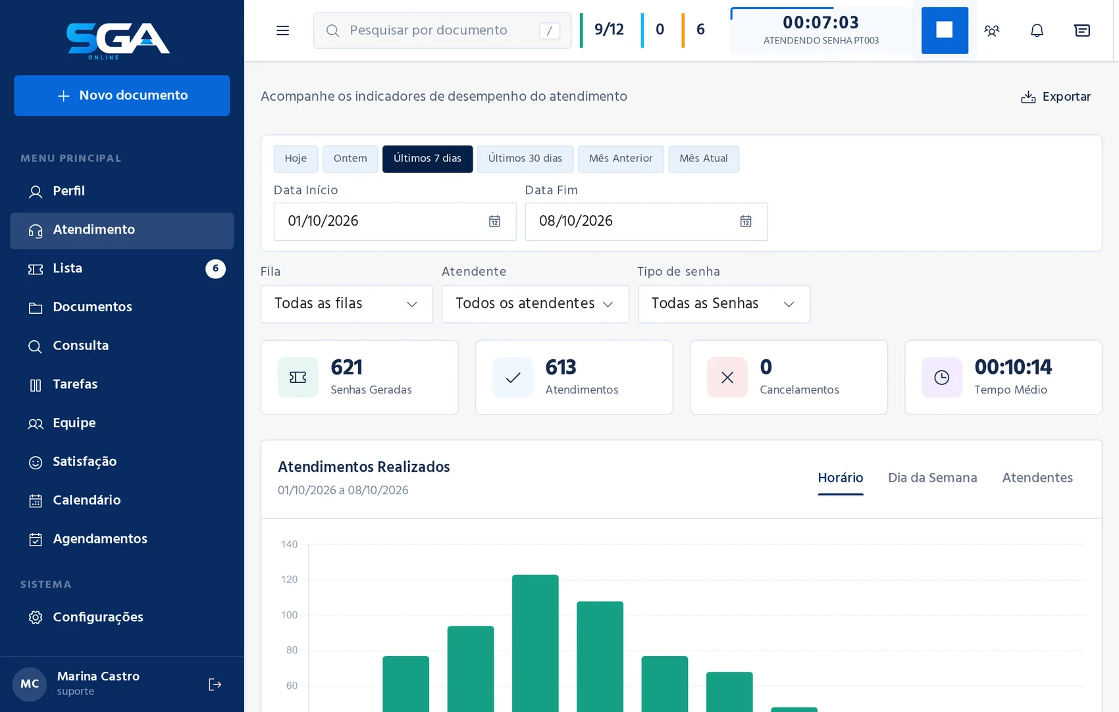The height and width of the screenshot is (712, 1119).
Task: Select the Últimos 30 dias filter
Action: click(x=525, y=159)
